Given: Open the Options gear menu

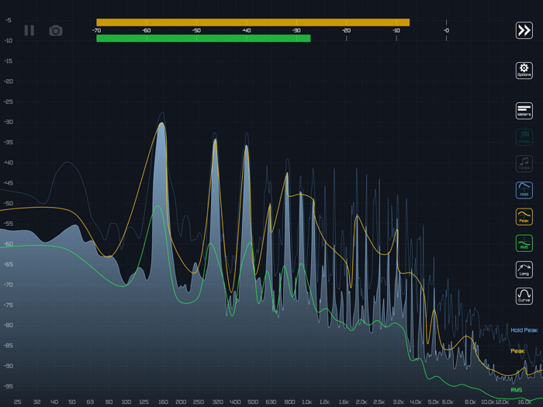Looking at the screenshot, I should coord(524,71).
